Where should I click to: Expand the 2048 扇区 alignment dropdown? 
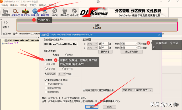[x=137, y=90]
